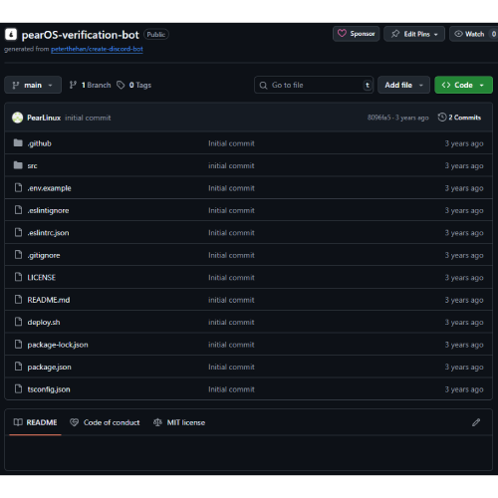Click the pearOS-verification-bot repository title

[81, 35]
